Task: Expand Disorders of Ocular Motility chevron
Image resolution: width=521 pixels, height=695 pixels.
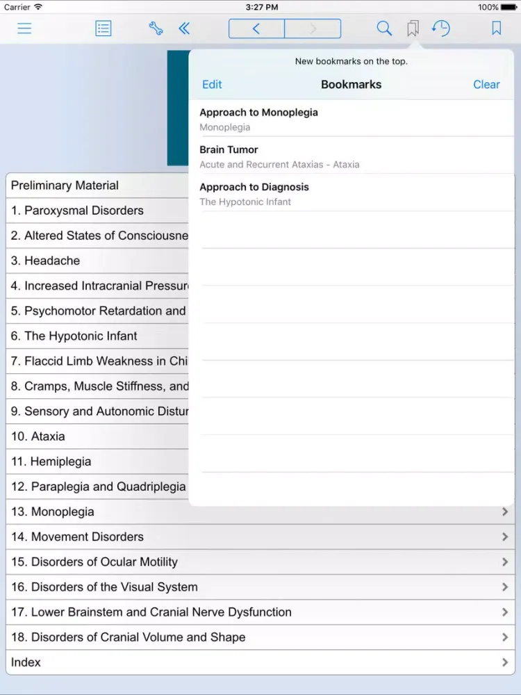Action: pos(505,562)
